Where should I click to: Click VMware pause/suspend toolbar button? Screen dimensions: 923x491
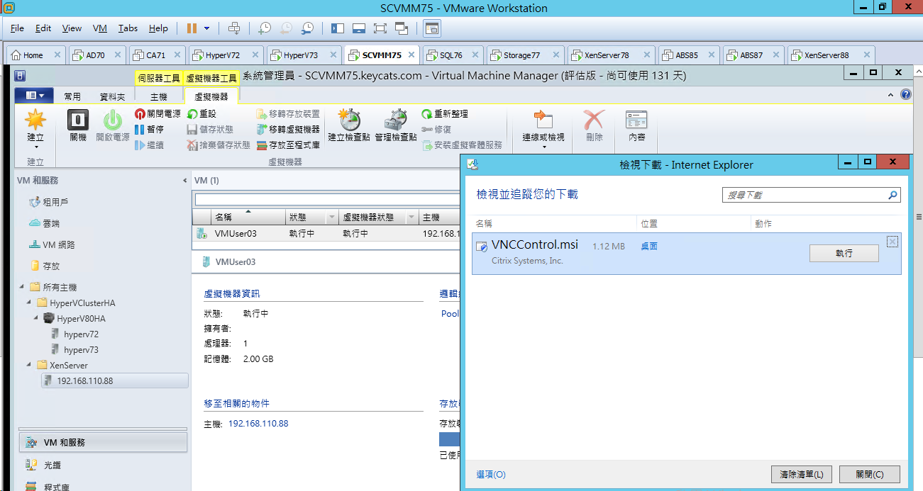[x=192, y=28]
